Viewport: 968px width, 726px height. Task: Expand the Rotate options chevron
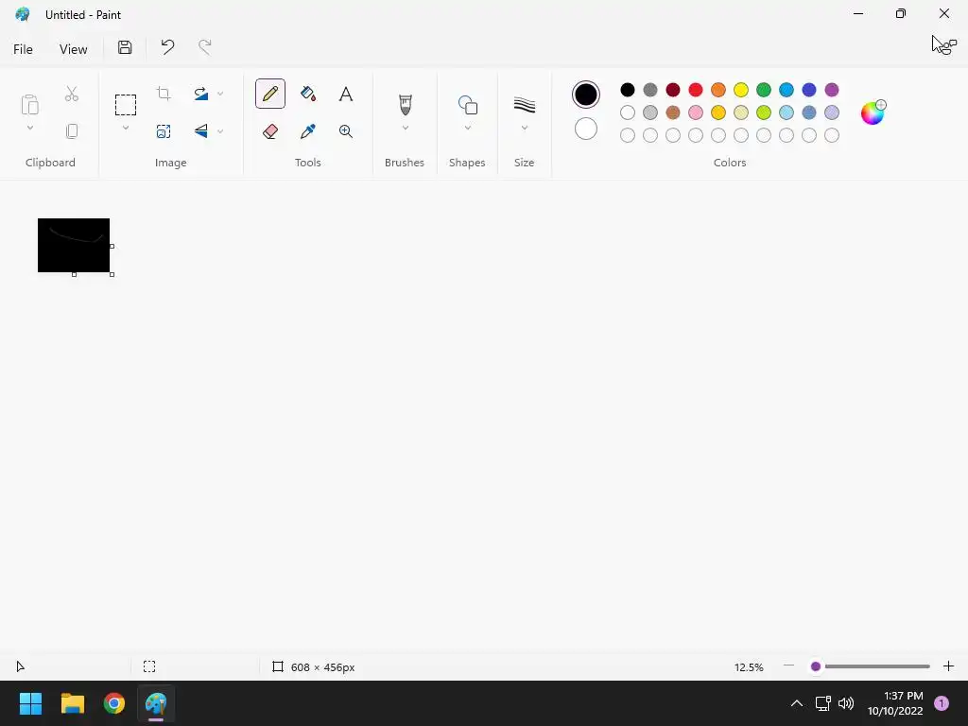coord(220,94)
